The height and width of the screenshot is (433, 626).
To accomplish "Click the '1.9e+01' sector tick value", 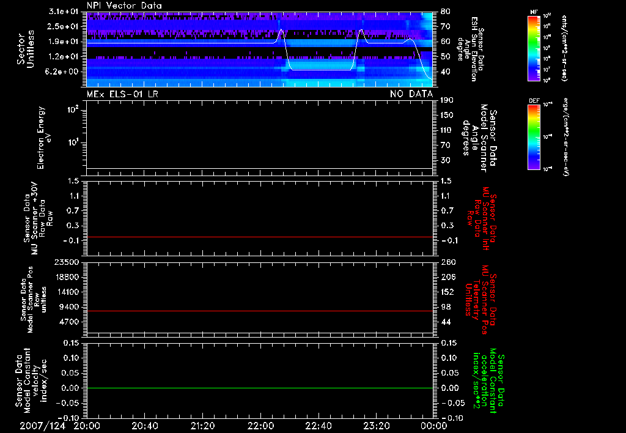I will (x=64, y=42).
